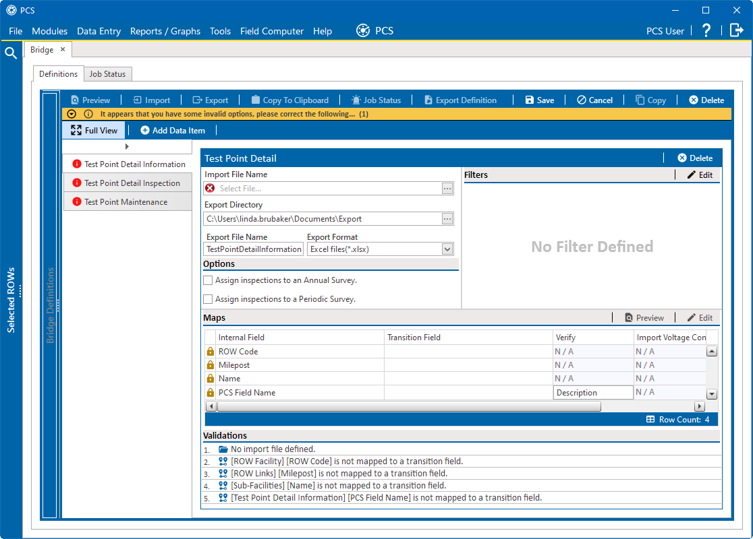Image resolution: width=753 pixels, height=539 pixels.
Task: Click the Maps grid scroll-down arrow
Action: point(712,394)
